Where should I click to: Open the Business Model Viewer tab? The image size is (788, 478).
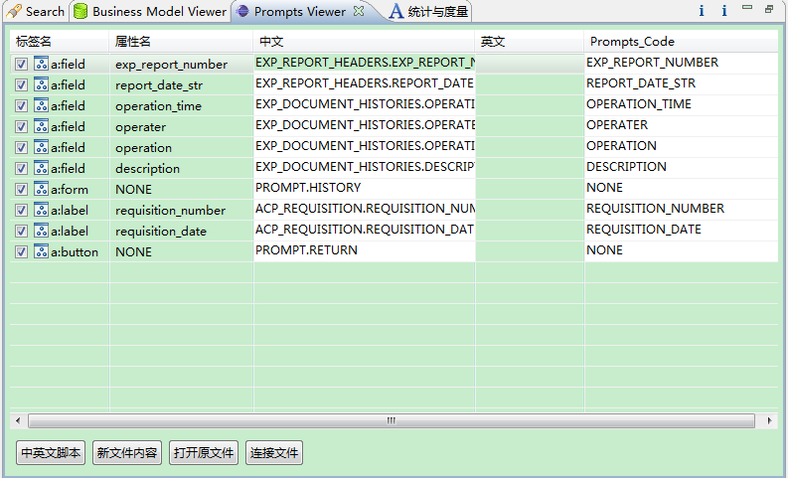tap(149, 12)
